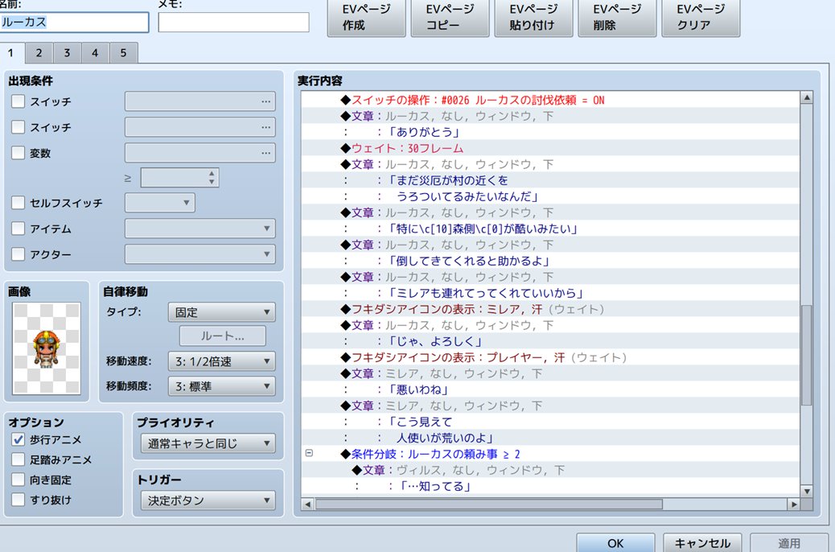Click the ルート... button
This screenshot has height=552, width=835.
pos(223,336)
